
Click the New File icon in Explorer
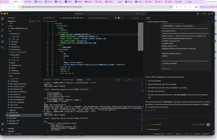click(30, 21)
